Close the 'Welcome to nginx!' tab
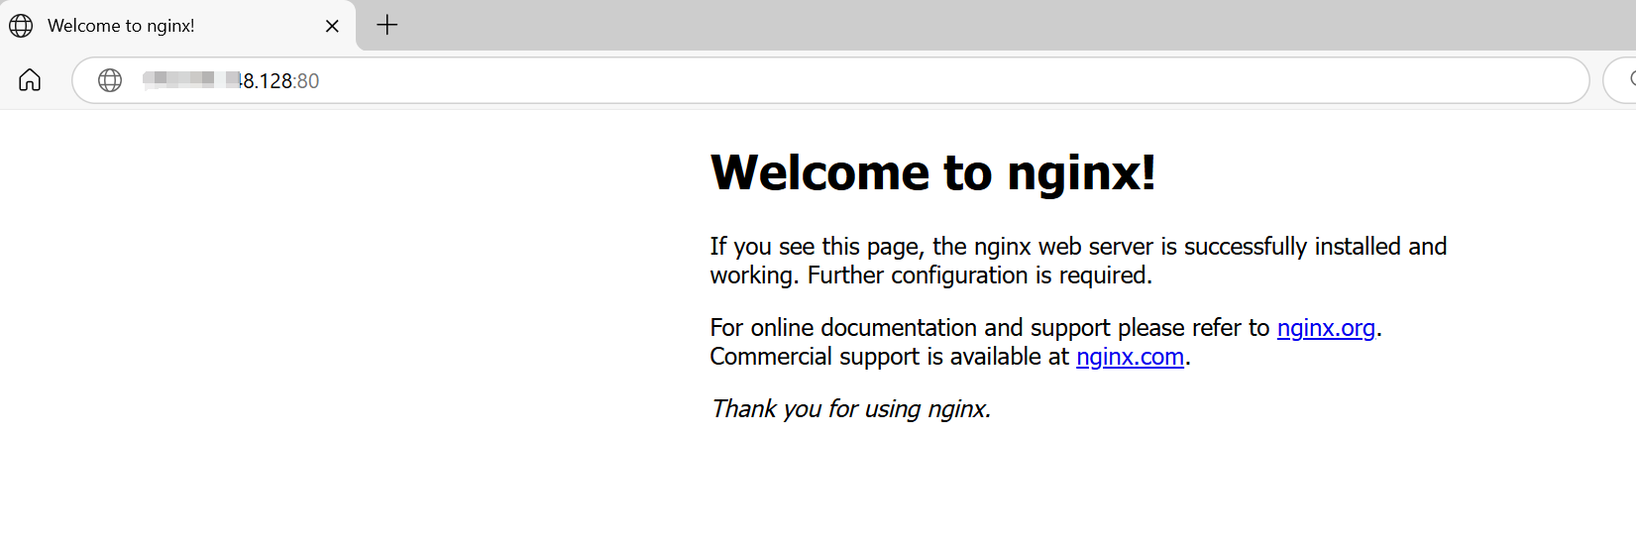1636x547 pixels. click(x=332, y=26)
